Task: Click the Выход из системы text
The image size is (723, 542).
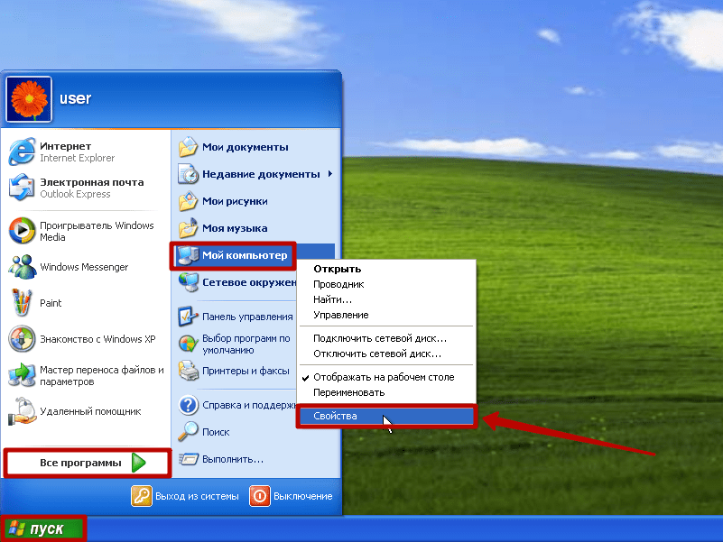Action: pos(197,496)
